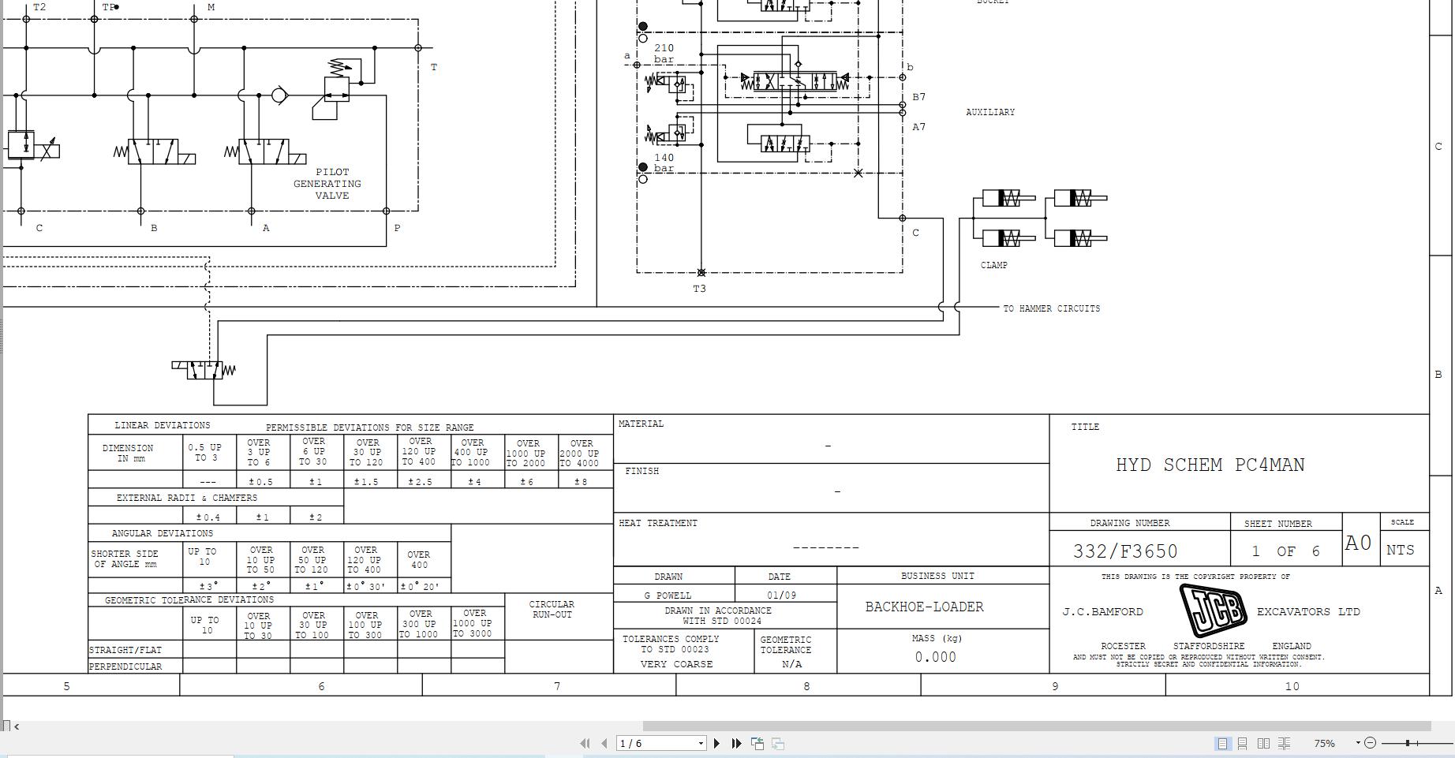Click the T2 port label
Viewport: 1455px width, 758px height.
[x=39, y=7]
